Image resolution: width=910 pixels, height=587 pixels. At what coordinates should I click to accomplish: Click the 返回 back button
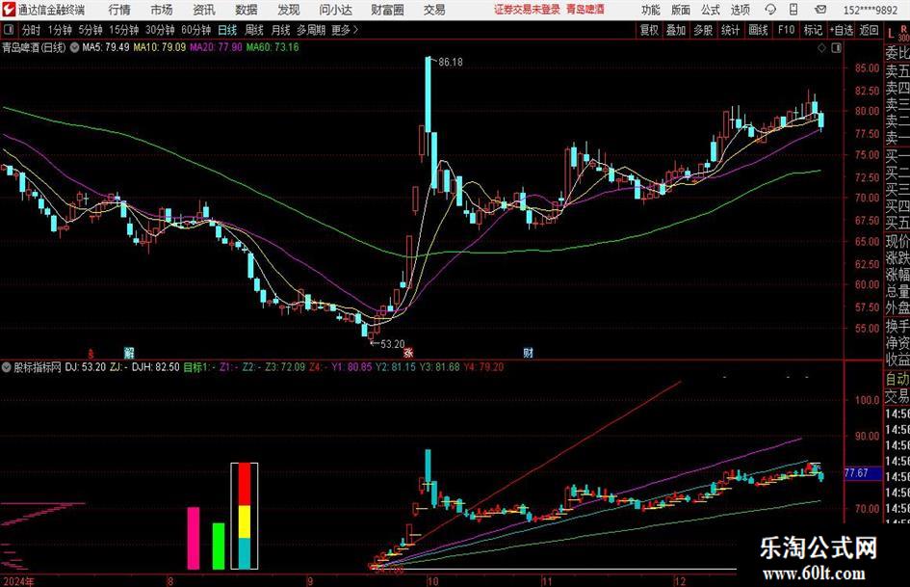pos(869,30)
